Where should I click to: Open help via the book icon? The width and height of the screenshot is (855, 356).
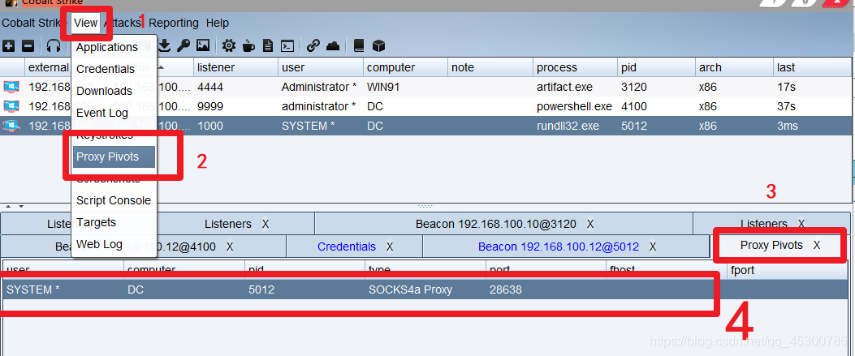358,46
